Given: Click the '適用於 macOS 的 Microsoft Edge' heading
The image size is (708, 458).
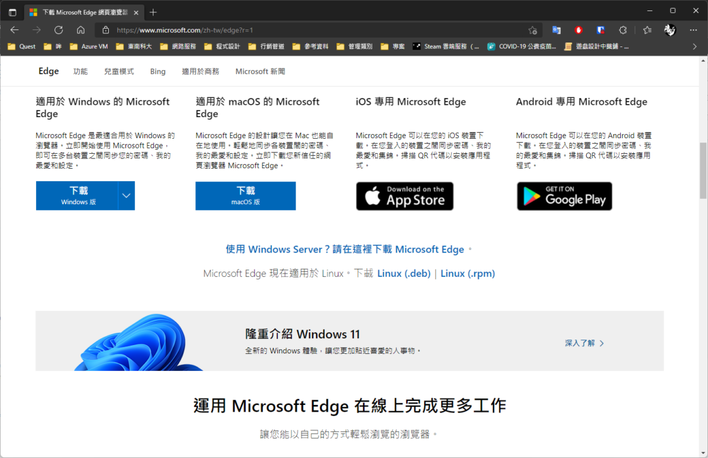Looking at the screenshot, I should pos(258,107).
